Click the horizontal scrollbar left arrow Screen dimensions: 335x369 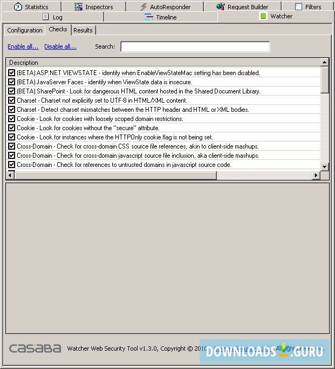pyautogui.click(x=10, y=175)
